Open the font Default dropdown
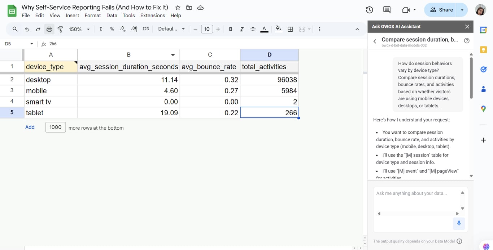The image size is (493, 250). click(171, 29)
